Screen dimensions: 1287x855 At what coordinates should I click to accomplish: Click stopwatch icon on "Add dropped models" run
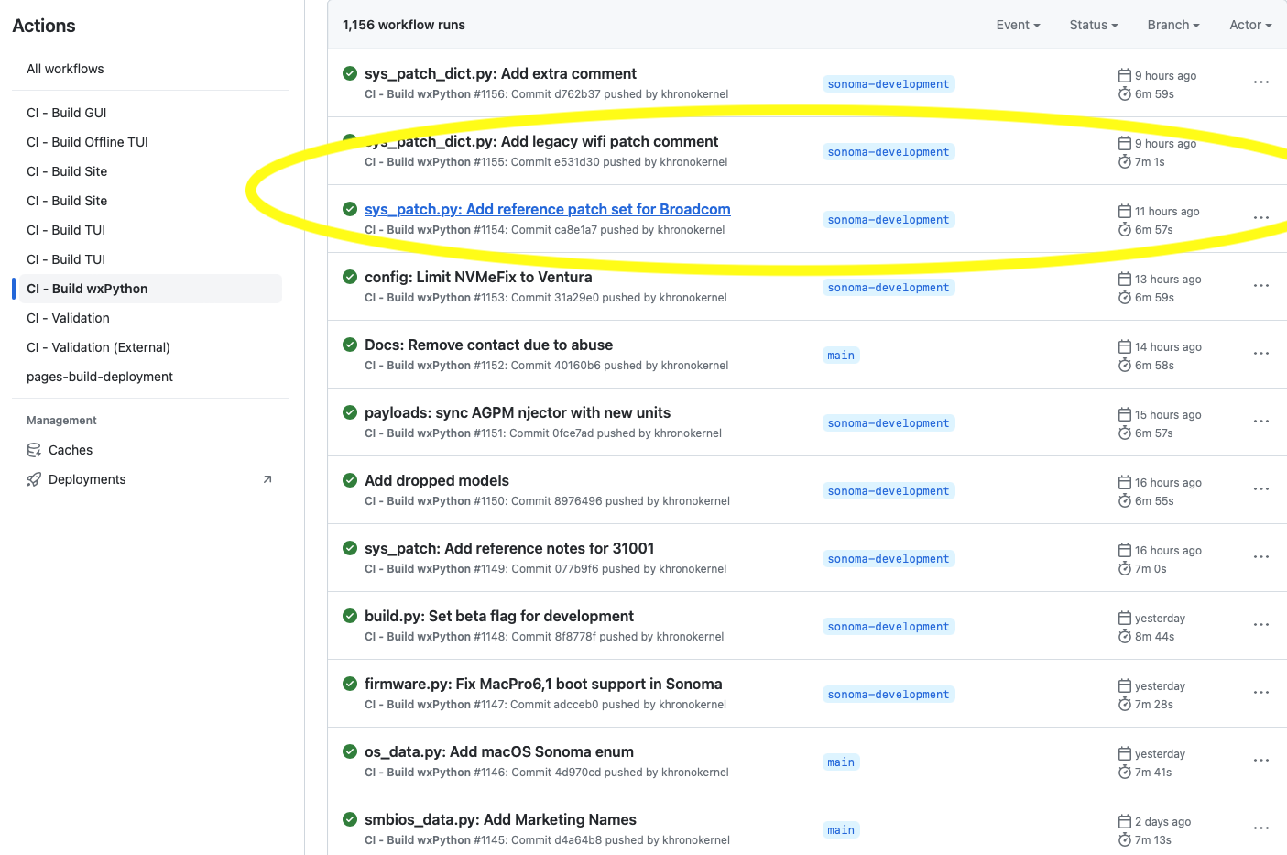(x=1125, y=500)
